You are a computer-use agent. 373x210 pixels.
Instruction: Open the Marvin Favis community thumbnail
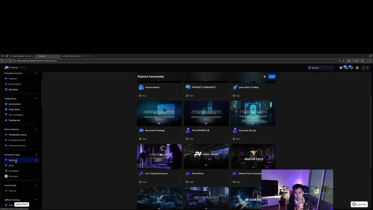[x=253, y=157]
